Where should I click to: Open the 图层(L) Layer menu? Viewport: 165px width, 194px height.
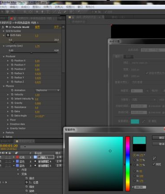pos(36,7)
